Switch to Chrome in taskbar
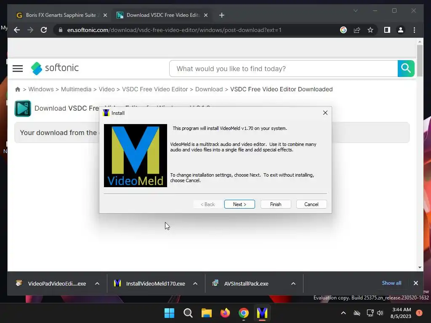 244,313
